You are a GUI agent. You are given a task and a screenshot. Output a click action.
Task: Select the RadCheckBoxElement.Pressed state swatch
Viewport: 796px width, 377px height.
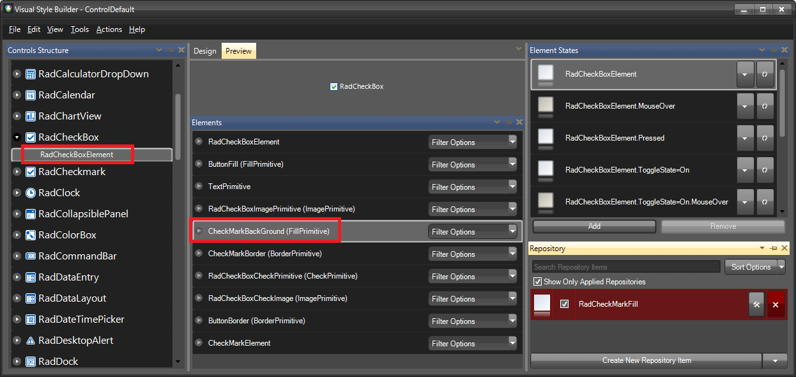[545, 137]
